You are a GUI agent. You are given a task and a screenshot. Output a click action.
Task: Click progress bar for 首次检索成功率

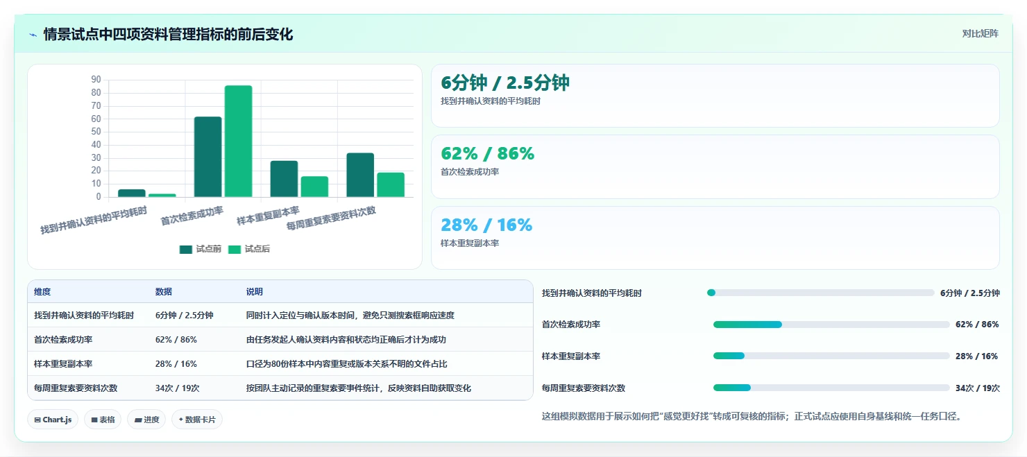point(831,325)
